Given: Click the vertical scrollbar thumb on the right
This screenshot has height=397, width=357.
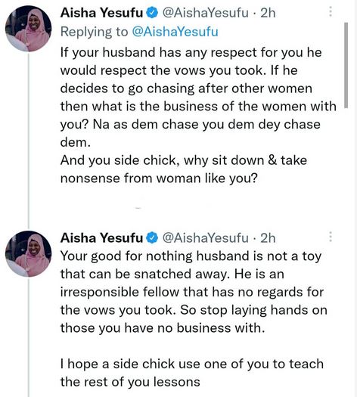Looking at the screenshot, I should (346, 65).
